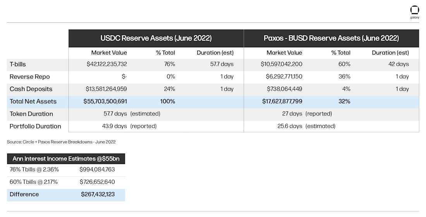The width and height of the screenshot is (426, 217).
Task: Click the T-bills row label
Action: (x=18, y=64)
